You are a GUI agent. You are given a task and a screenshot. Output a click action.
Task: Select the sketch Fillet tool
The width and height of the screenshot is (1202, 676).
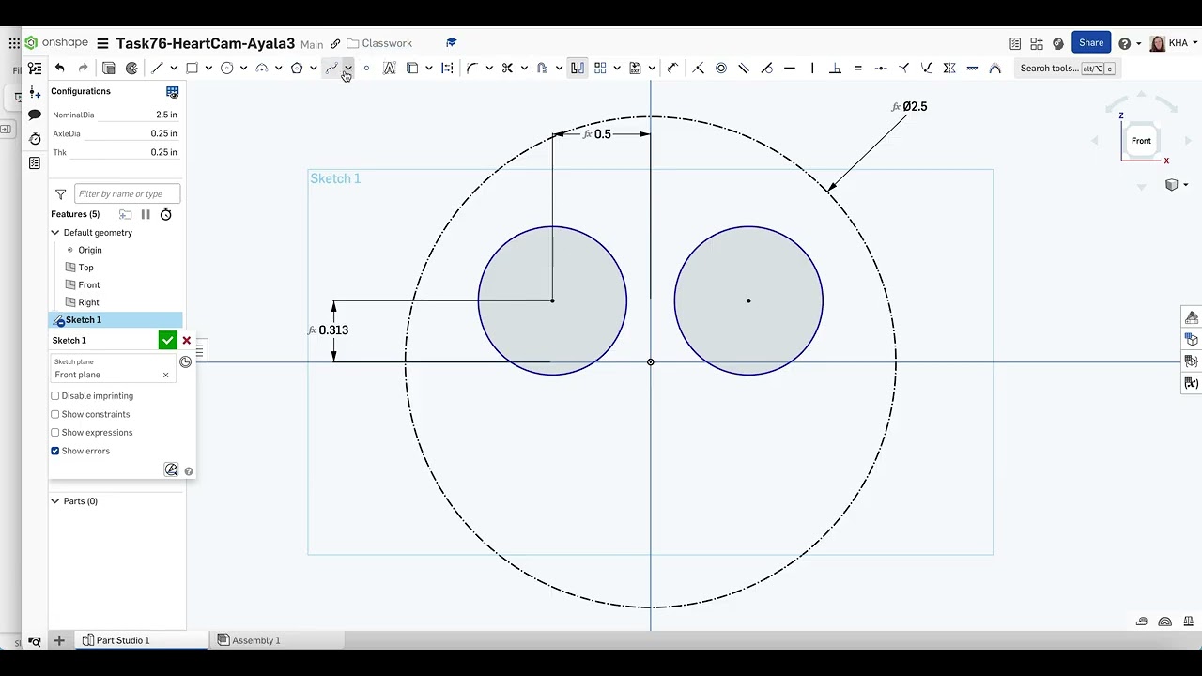(472, 68)
